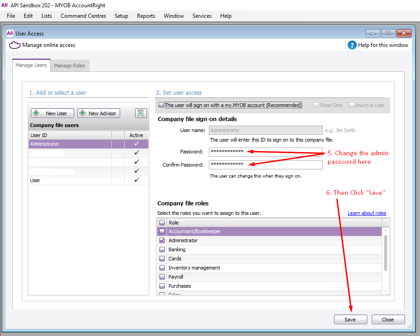Image resolution: width=420 pixels, height=336 pixels.
Task: Click the green plus on New Advisor
Action: coord(82,113)
